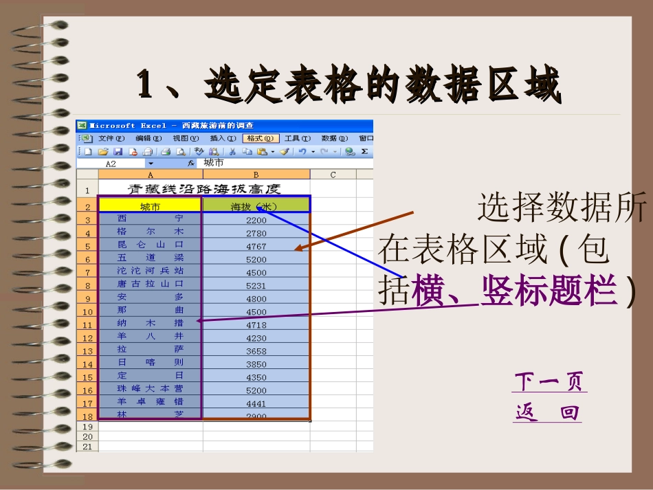This screenshot has height=490, width=653.
Task: Select column C header
Action: click(333, 175)
